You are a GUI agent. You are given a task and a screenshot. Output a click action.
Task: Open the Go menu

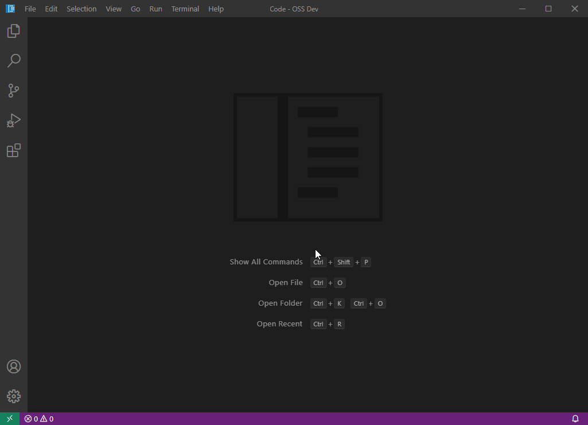[135, 9]
